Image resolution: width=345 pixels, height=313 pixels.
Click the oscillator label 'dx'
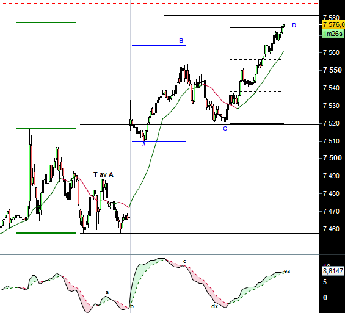tap(214, 306)
